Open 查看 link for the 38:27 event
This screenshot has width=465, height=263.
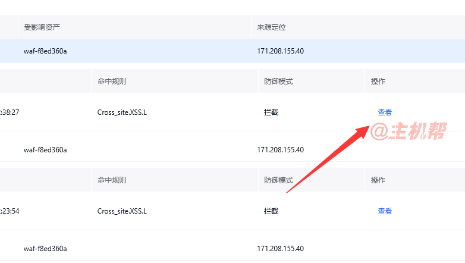[x=385, y=112]
